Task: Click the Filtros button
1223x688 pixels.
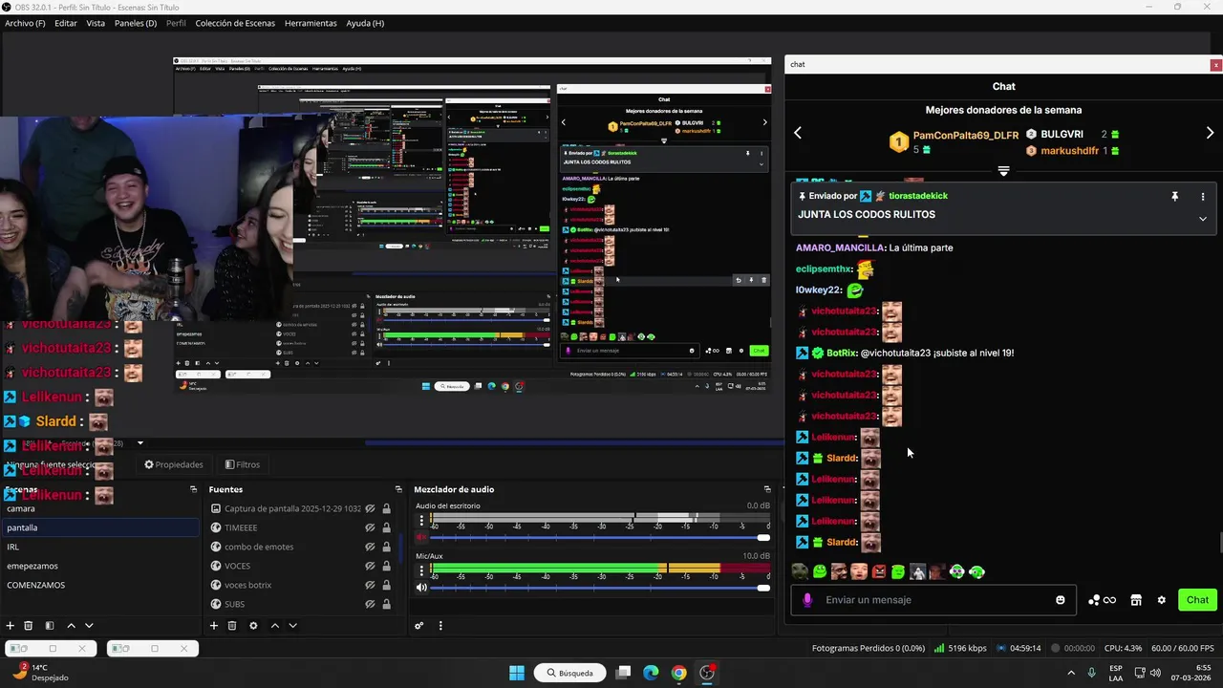Action: [242, 464]
